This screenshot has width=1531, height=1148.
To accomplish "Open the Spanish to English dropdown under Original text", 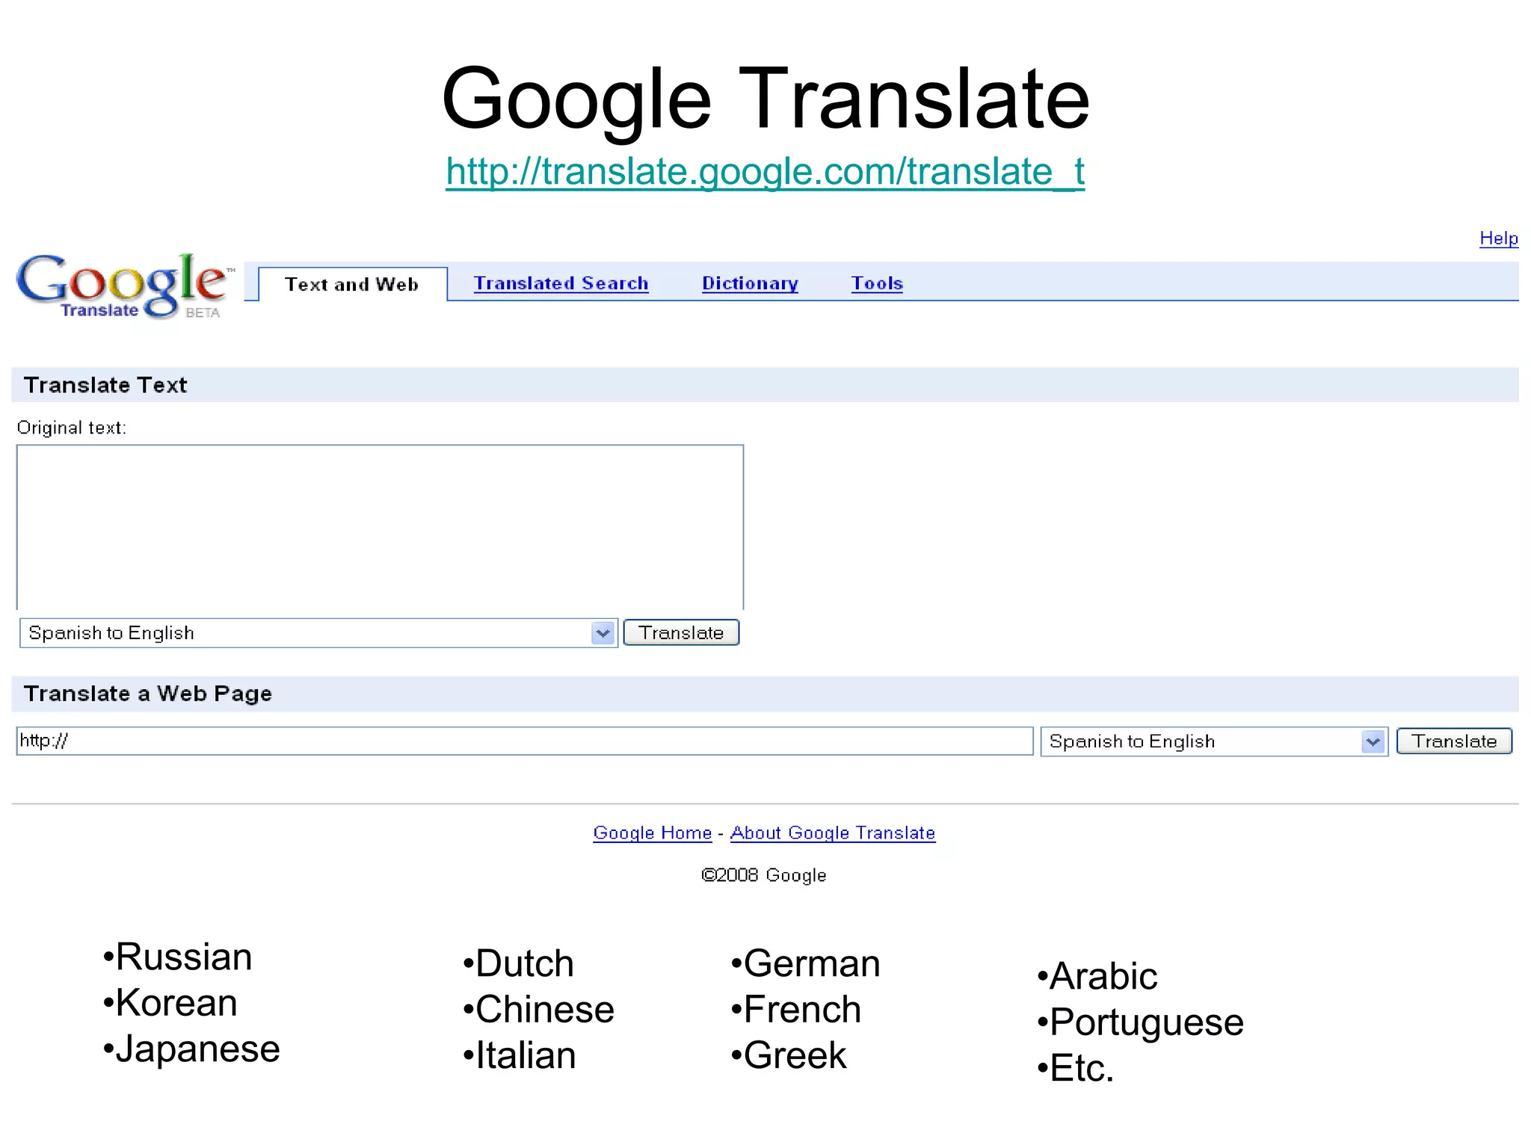I will (318, 633).
